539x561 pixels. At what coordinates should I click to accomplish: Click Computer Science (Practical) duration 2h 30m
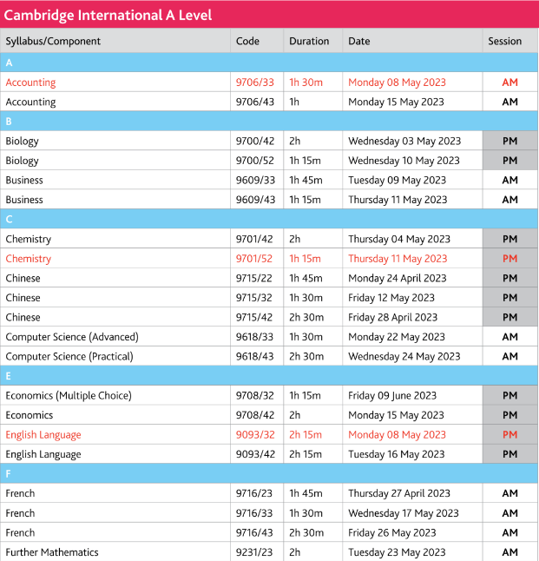coord(306,356)
